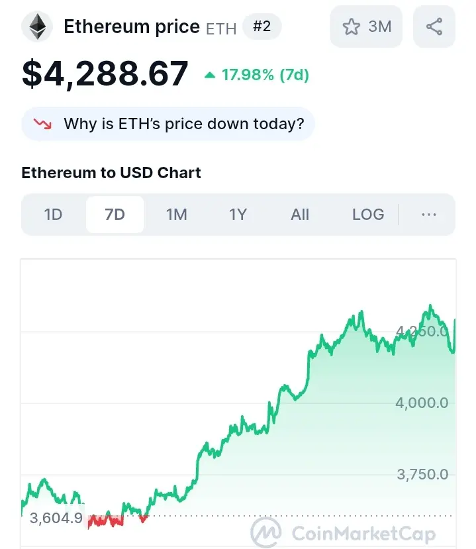This screenshot has width=476, height=549.
Task: Open the share icon button
Action: coord(434,26)
